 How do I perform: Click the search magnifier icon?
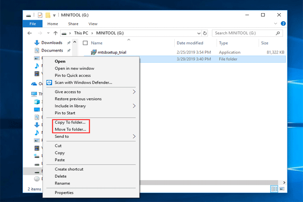coord(278,33)
